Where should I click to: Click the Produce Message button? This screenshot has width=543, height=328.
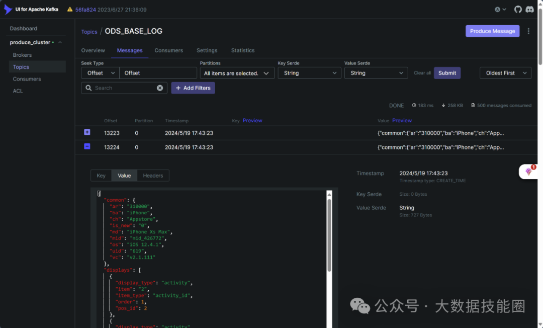492,31
